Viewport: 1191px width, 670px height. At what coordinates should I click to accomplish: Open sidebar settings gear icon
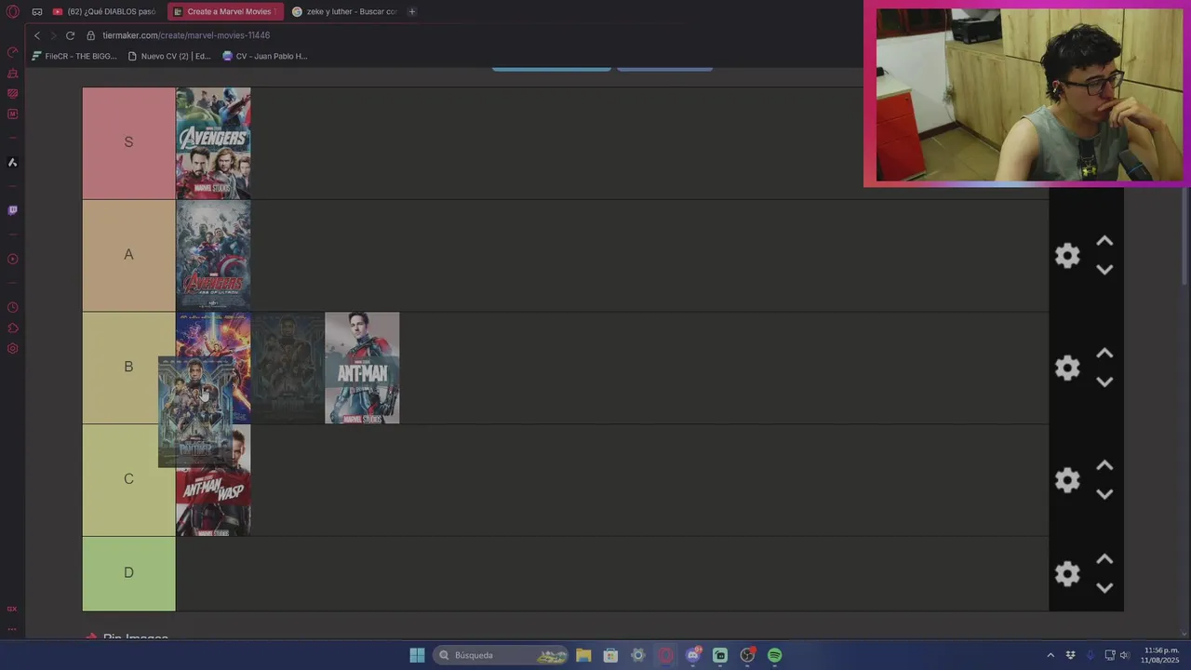(x=12, y=349)
